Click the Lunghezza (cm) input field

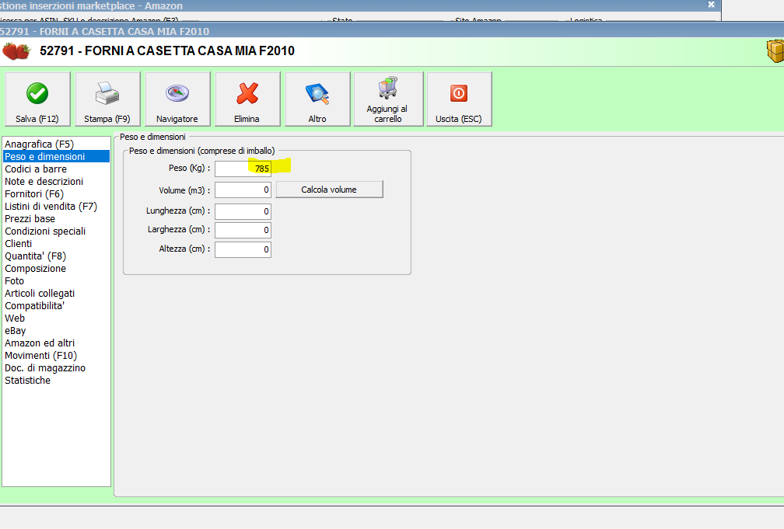243,211
